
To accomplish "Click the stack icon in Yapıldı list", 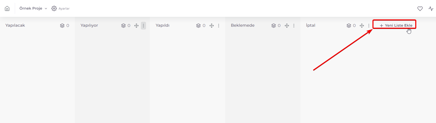I will click(x=198, y=26).
